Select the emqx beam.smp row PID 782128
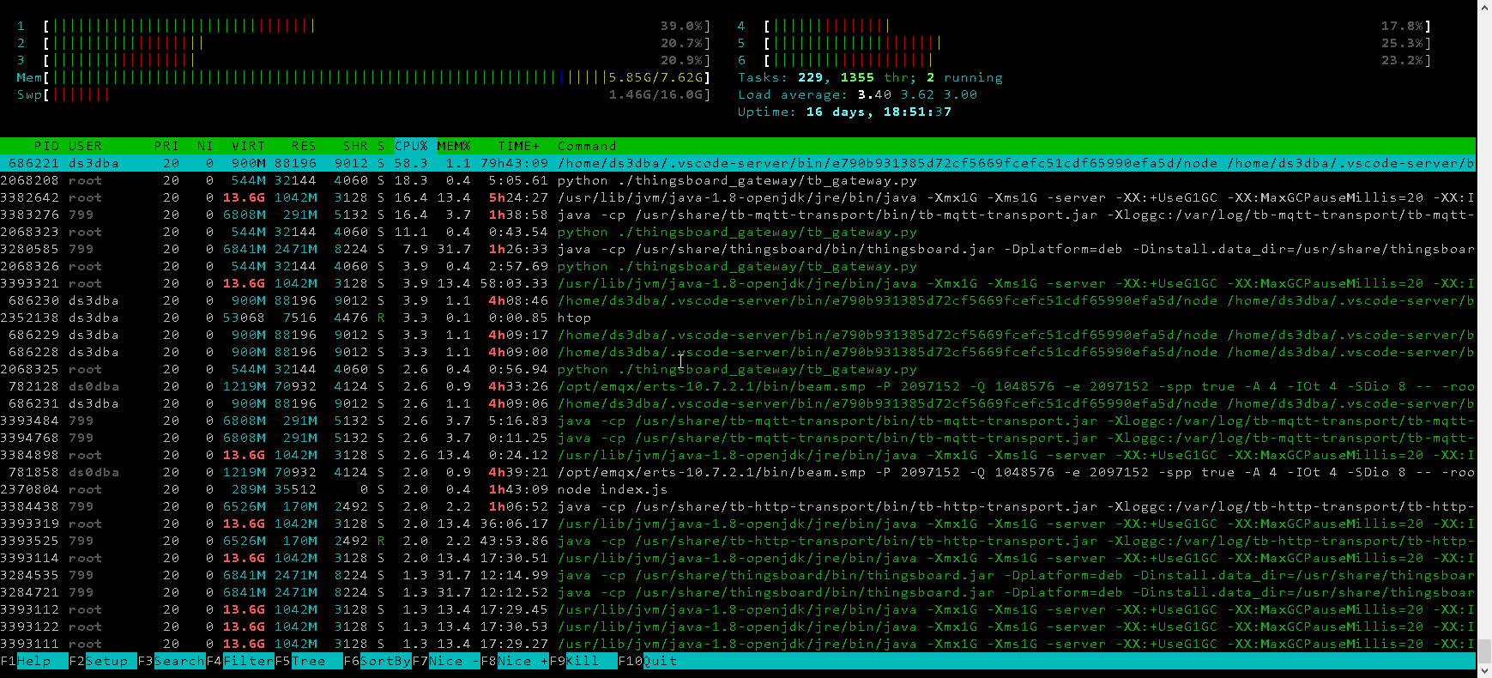This screenshot has width=1492, height=678. [738, 386]
